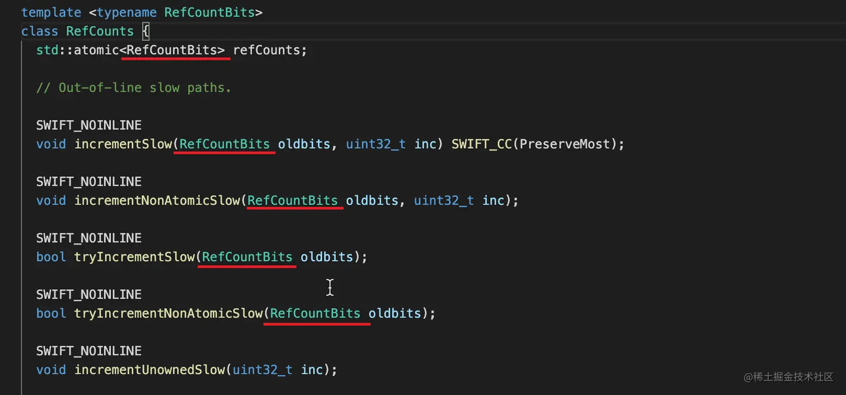Click function name 'incrementUnownedSlow'
This screenshot has height=395, width=846.
149,370
